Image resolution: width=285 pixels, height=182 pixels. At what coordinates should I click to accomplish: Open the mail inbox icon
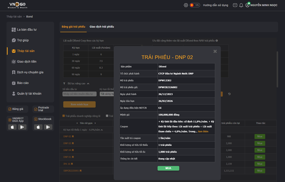pyautogui.click(x=235, y=5)
